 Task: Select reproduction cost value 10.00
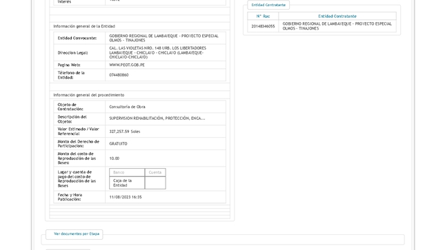(115, 158)
